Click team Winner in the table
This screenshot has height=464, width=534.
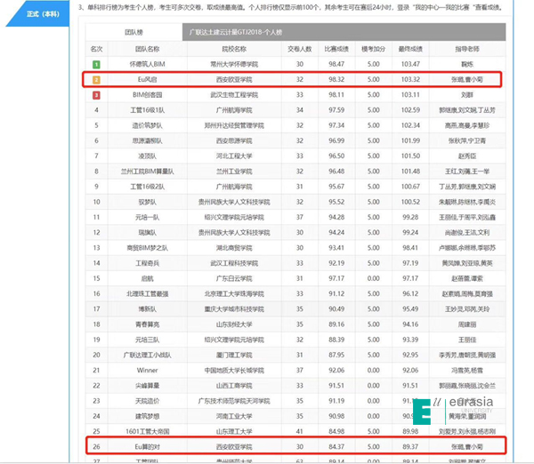pos(147,368)
